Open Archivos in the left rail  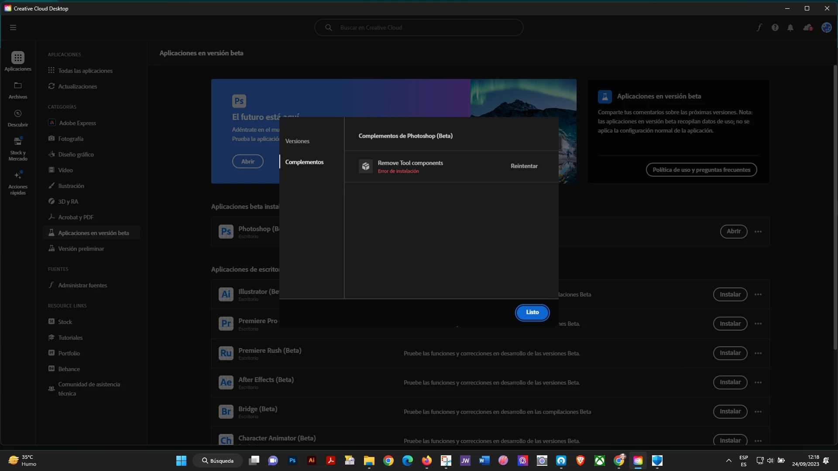tap(18, 90)
